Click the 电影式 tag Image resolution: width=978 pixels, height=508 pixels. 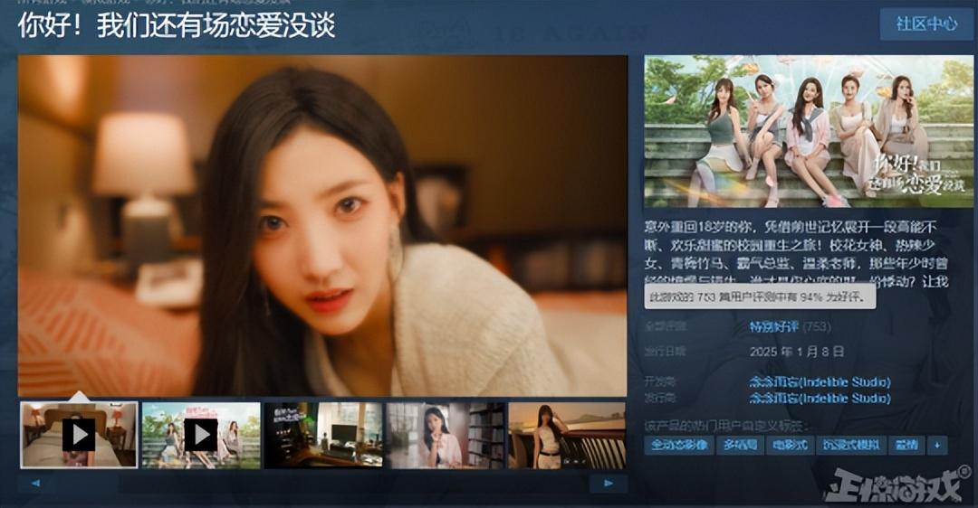point(790,445)
